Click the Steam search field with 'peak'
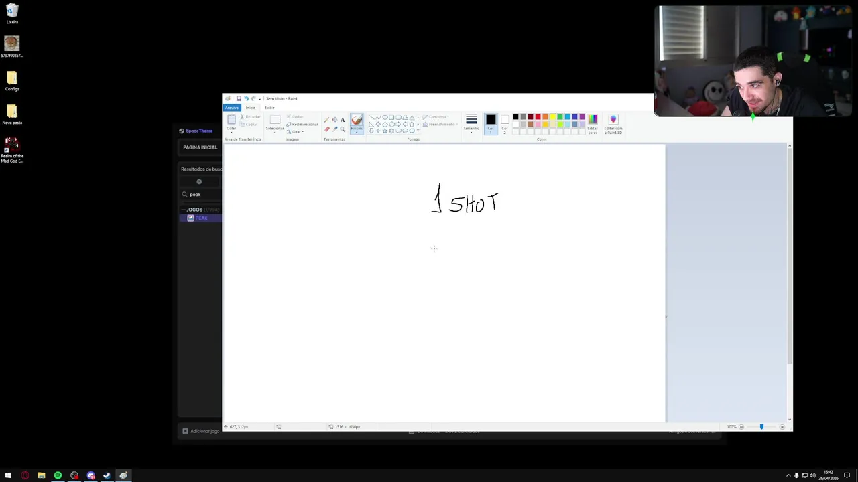Viewport: 858px width, 482px height. pos(200,194)
